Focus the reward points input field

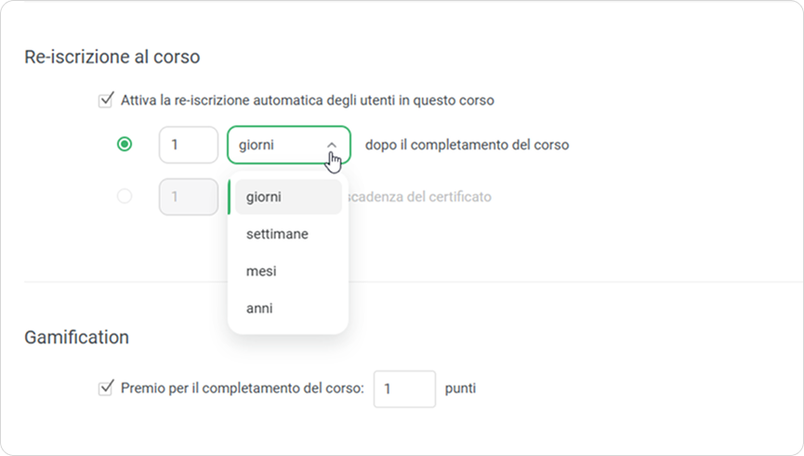404,388
